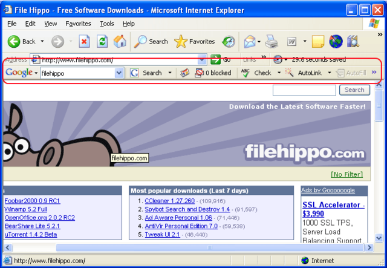Expand the Links bar chevron
Viewport: 387px width, 268px height.
[264, 57]
